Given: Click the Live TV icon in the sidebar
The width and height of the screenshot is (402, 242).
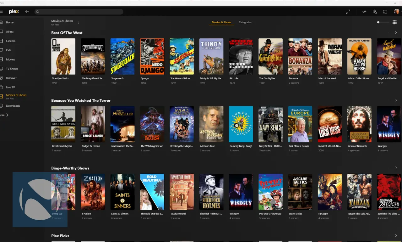Looking at the screenshot, I should click(2, 87).
